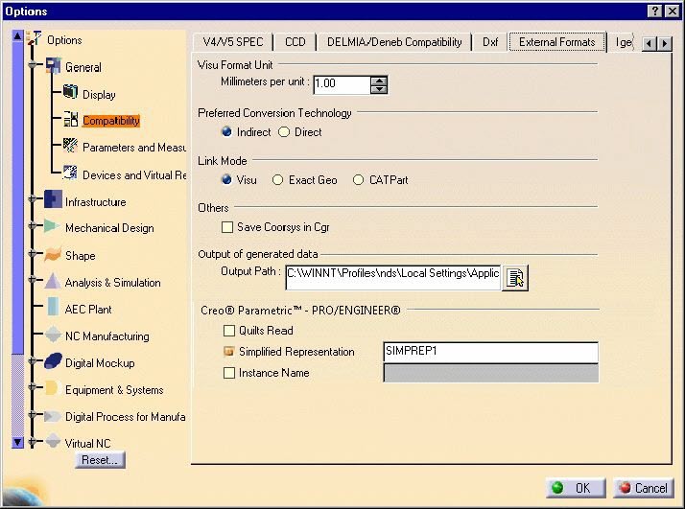
Task: Switch to the Dxf tab
Action: point(490,42)
